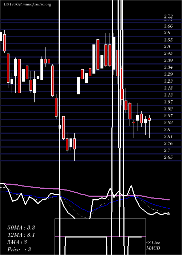Click the 50MA : 3.3 readout

pyautogui.click(x=21, y=228)
